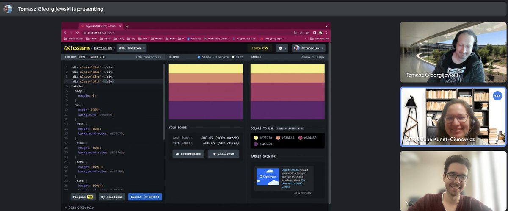Toggle the Slide & Compare checkbox
The image size is (508, 211).
199,57
